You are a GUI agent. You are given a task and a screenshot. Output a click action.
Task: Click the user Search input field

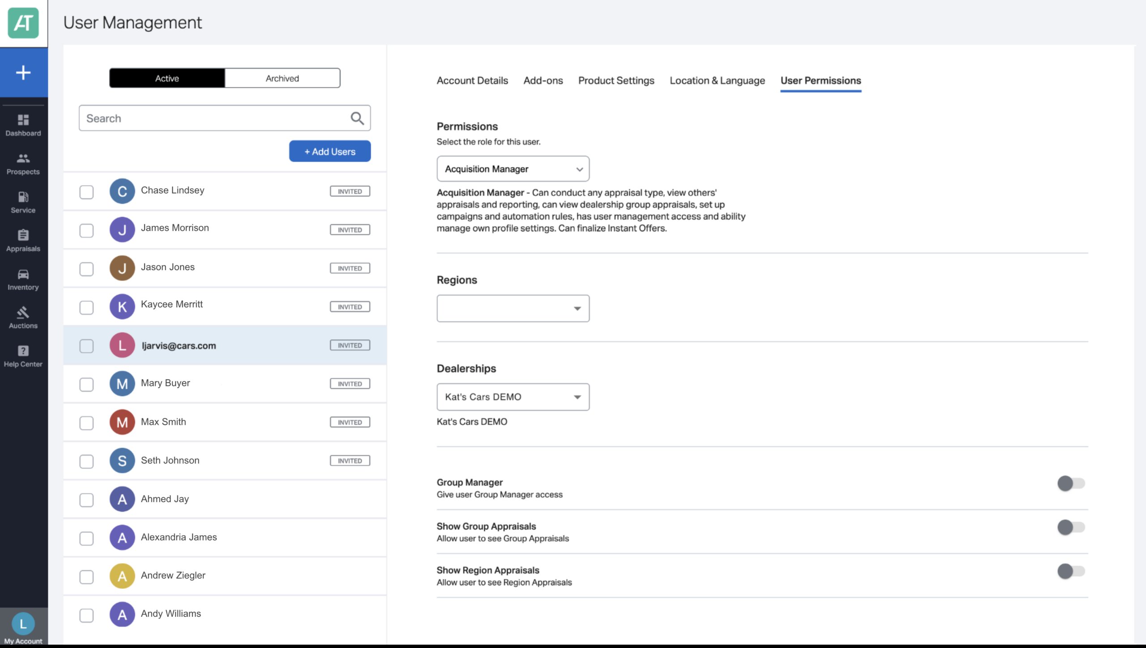[x=225, y=118]
